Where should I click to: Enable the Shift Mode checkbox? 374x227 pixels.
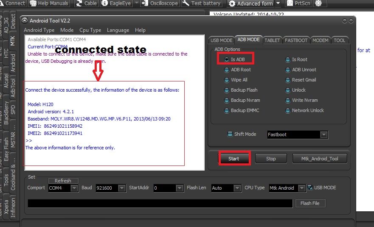[x=230, y=134]
